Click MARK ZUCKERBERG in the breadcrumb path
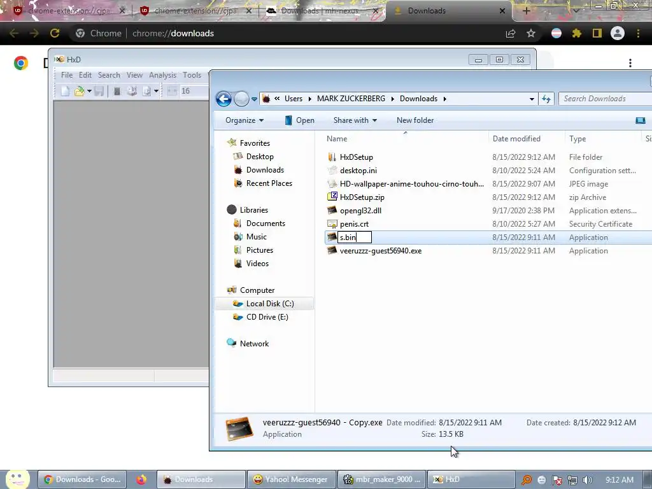 tap(351, 99)
